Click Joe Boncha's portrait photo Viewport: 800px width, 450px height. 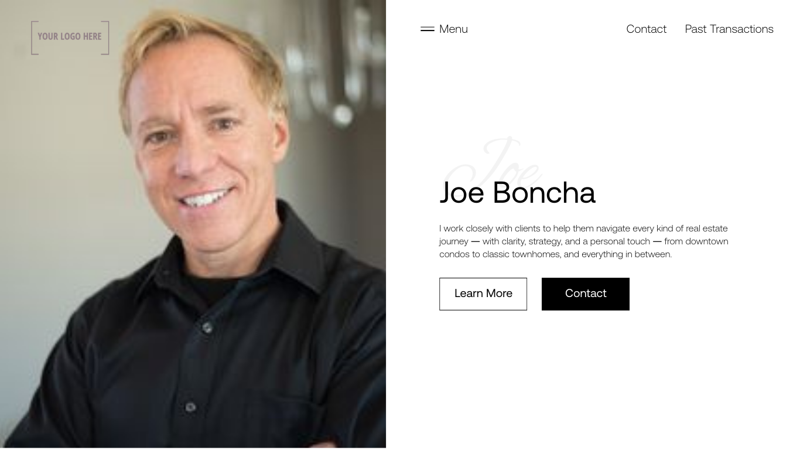(x=193, y=224)
